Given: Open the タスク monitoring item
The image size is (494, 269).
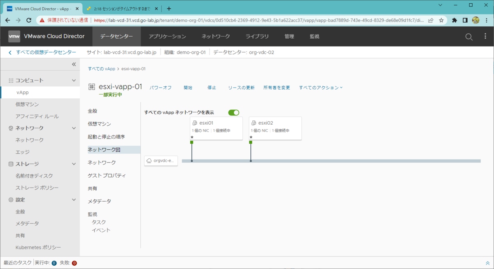Looking at the screenshot, I should 99,222.
